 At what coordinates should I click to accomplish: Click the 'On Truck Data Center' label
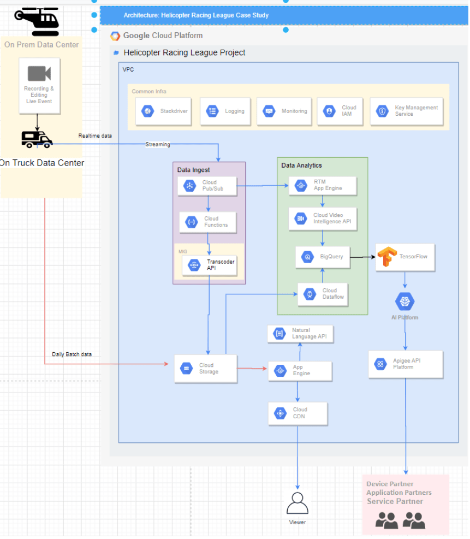41,163
